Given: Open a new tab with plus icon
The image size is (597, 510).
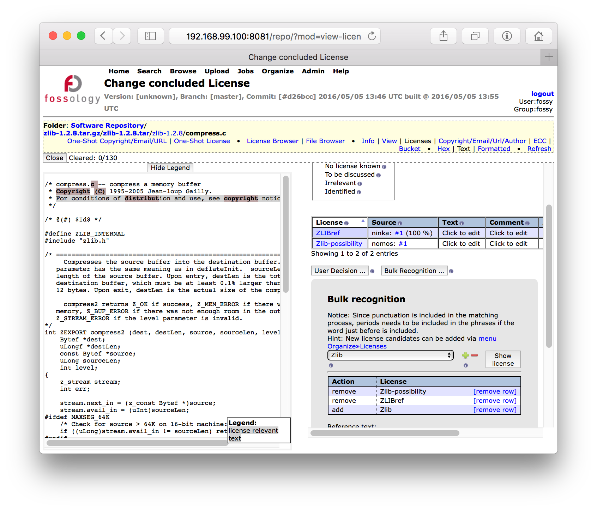Looking at the screenshot, I should pos(549,57).
